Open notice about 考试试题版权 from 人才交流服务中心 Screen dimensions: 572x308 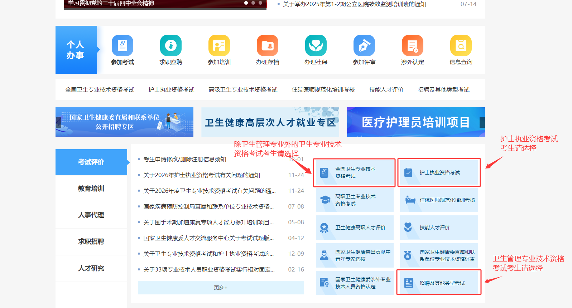click(x=208, y=238)
